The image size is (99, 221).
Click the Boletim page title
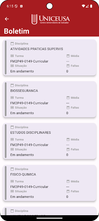(16, 31)
